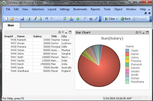
Task: Expand the Clear button dropdown arrow
Action: [x=117, y=19]
